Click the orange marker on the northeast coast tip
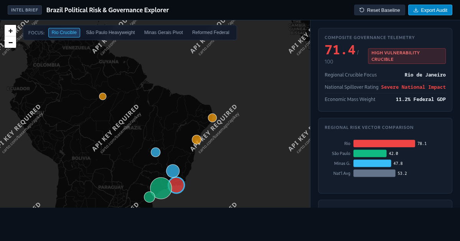 [212, 118]
